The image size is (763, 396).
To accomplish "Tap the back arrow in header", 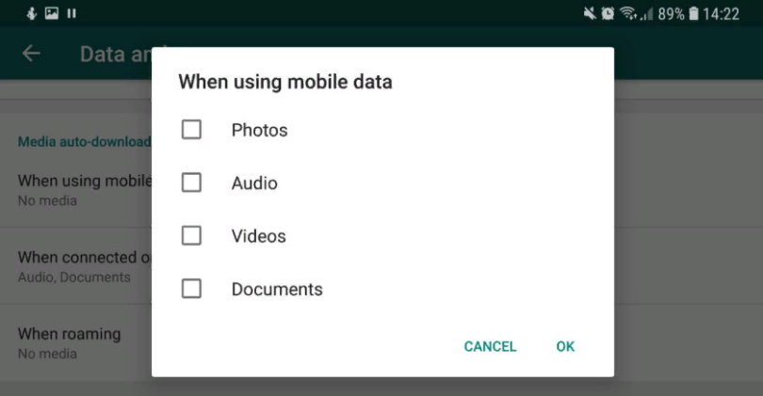I will click(x=31, y=54).
